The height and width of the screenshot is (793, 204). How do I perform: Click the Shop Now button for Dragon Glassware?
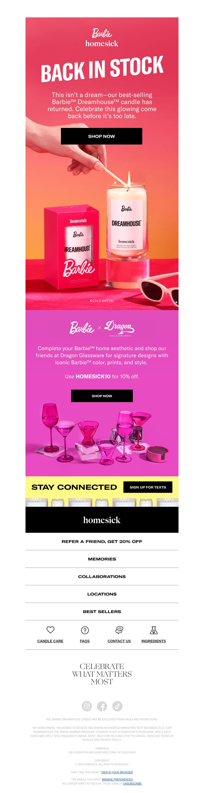tap(102, 396)
